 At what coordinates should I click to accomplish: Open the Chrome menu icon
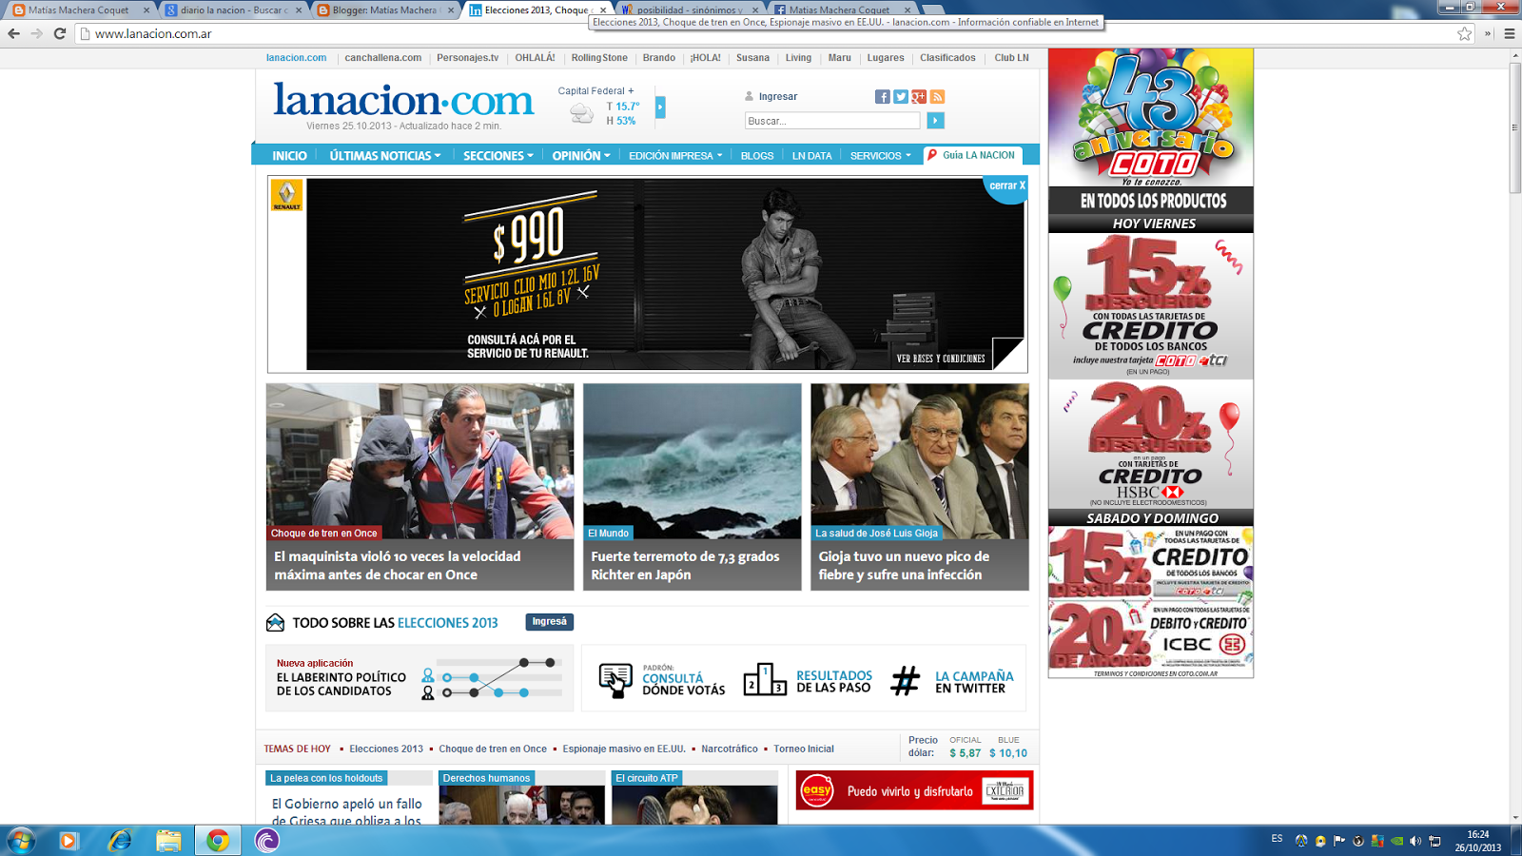1509,33
